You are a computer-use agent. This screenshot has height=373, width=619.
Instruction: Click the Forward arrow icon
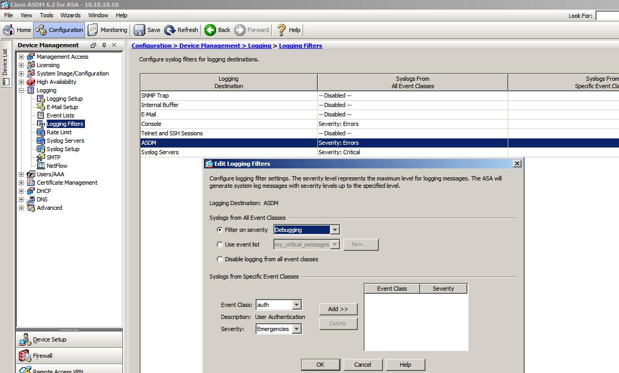click(x=240, y=30)
